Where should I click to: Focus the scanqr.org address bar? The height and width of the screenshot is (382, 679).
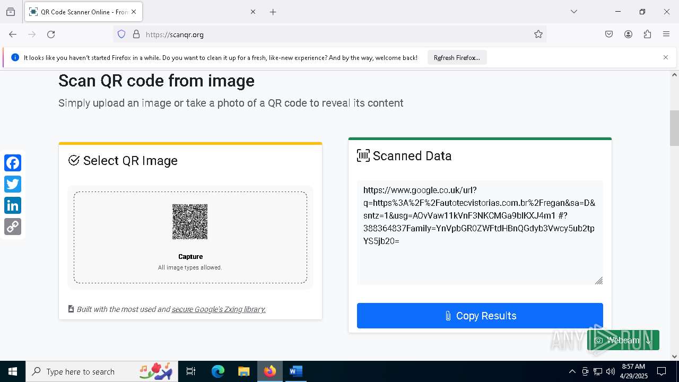(329, 34)
